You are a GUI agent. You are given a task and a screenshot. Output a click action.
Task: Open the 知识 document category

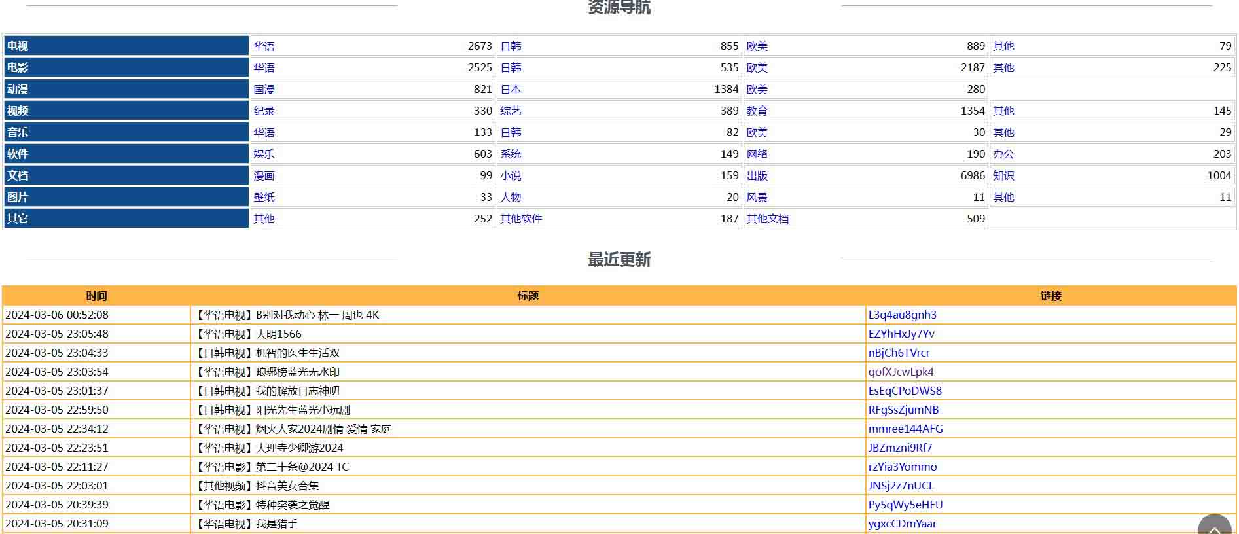(x=1003, y=175)
